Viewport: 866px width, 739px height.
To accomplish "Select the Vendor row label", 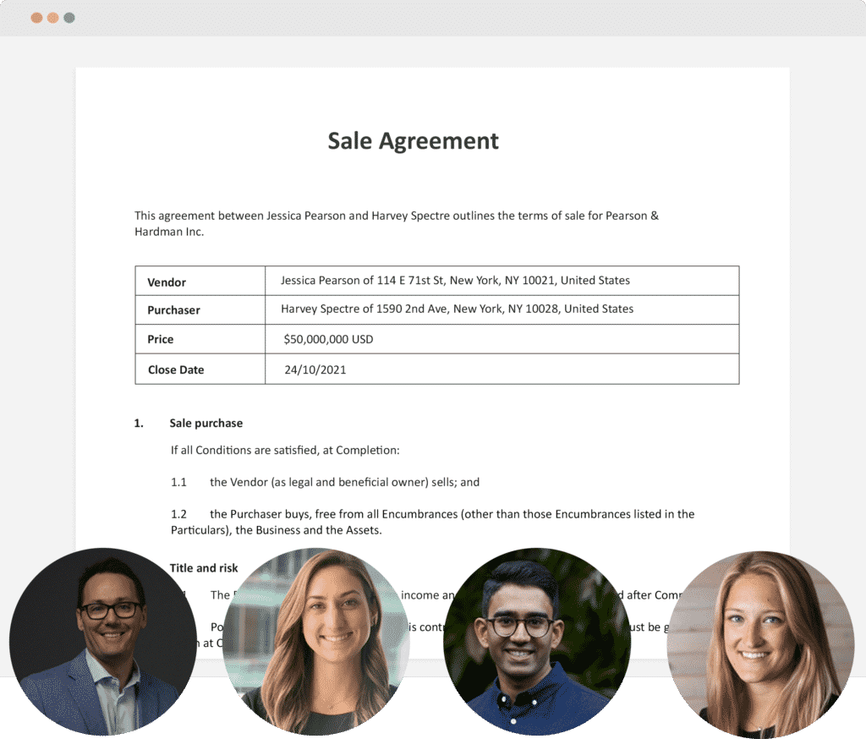I will click(x=166, y=281).
